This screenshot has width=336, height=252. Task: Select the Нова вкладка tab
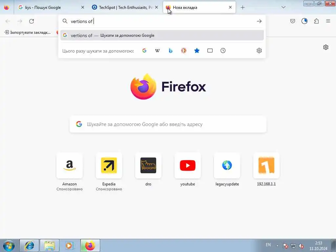(199, 8)
